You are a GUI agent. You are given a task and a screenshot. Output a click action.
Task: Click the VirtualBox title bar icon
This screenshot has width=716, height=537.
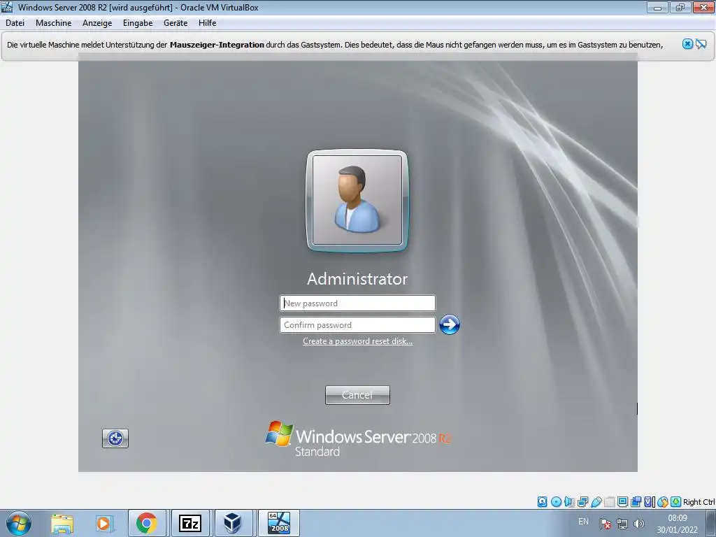(7, 7)
